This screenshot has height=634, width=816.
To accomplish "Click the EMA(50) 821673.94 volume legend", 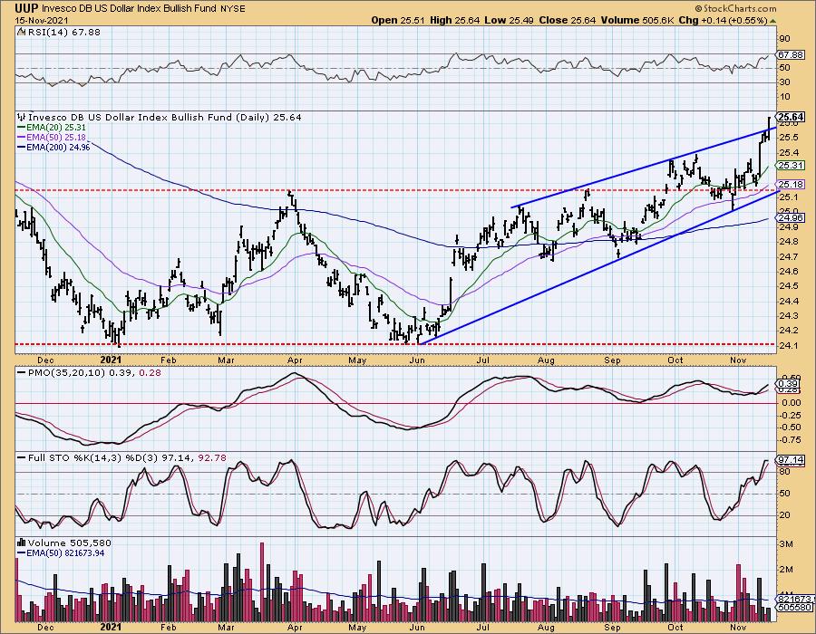I will (x=65, y=552).
